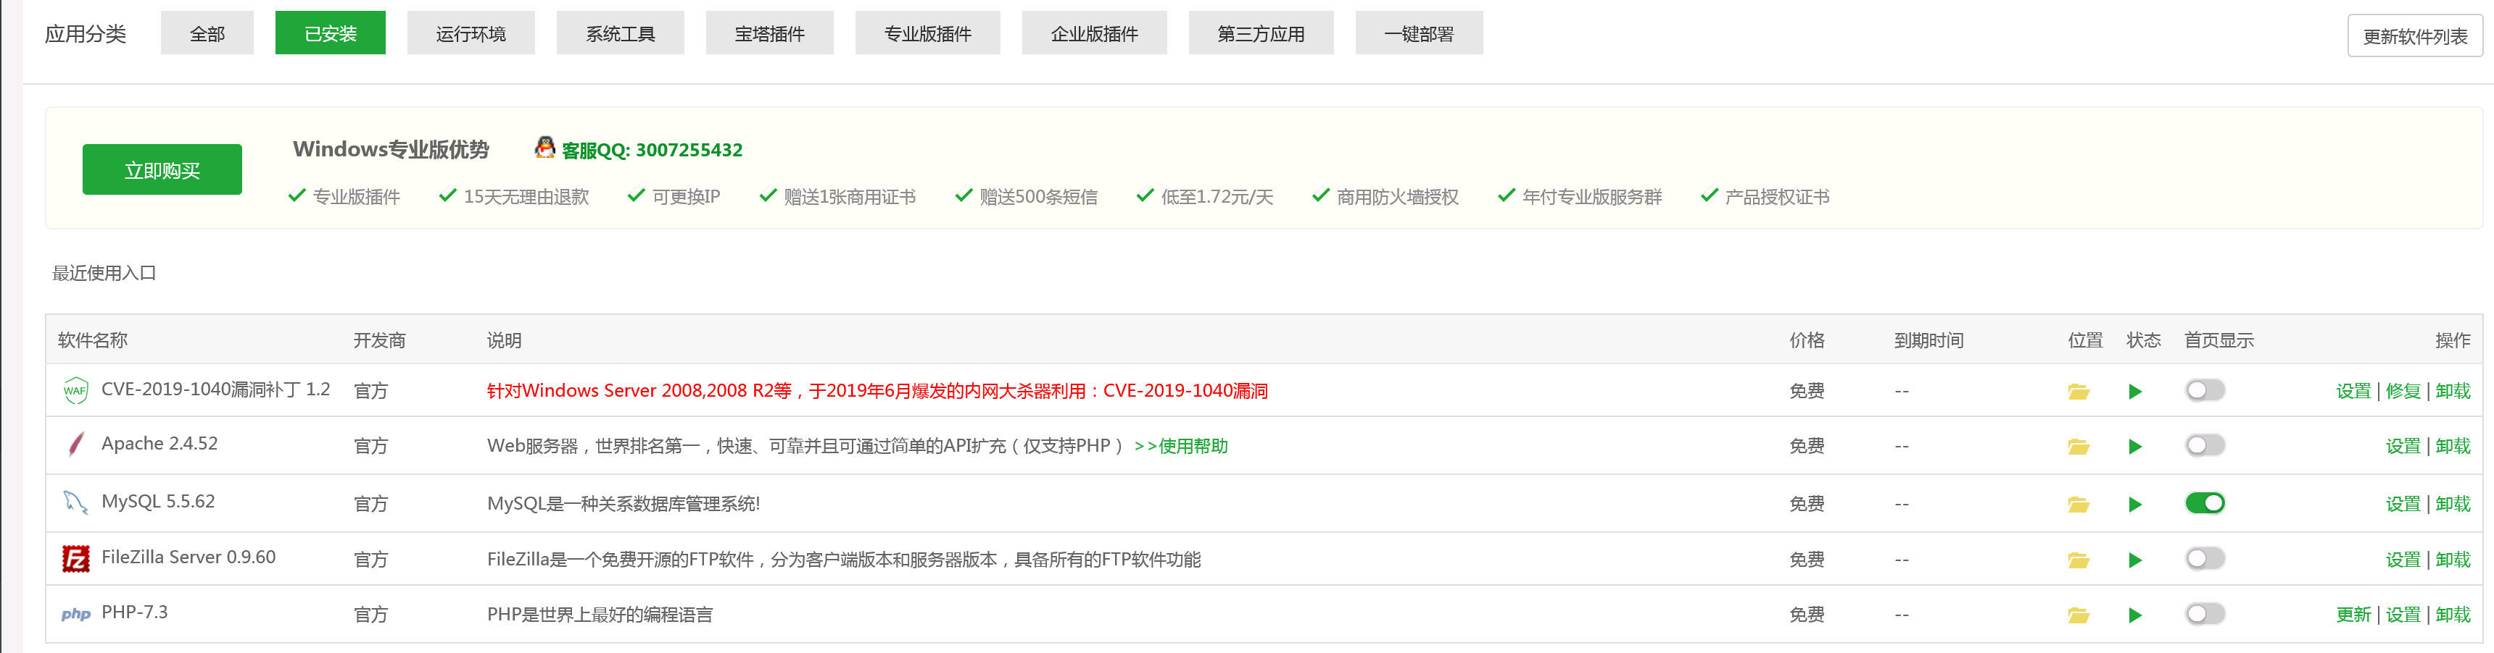Click the FileZilla red logo icon
Viewport: 2494px width, 653px height.
(x=75, y=558)
